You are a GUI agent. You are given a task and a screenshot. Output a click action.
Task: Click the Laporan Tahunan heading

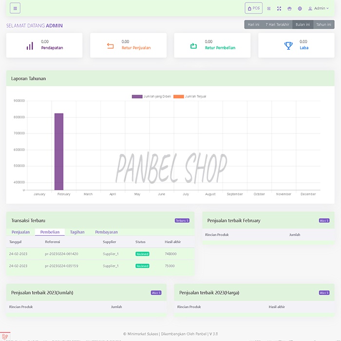click(28, 78)
